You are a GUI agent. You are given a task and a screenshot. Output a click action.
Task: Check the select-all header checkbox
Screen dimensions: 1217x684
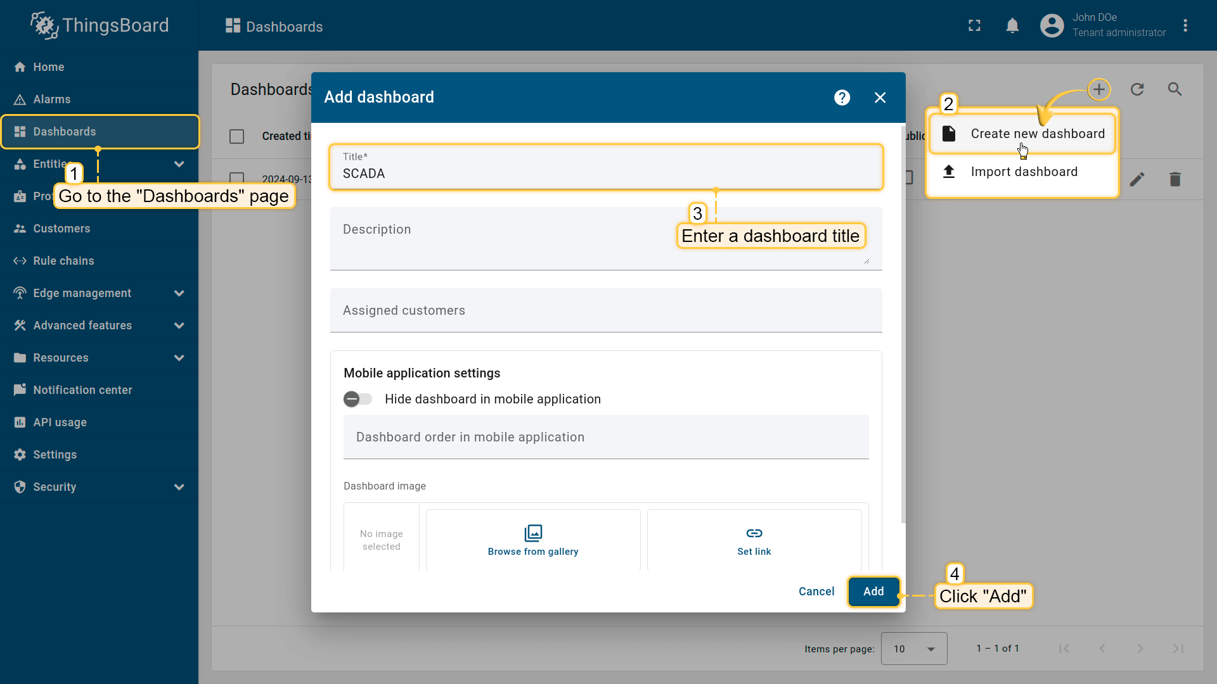point(237,136)
